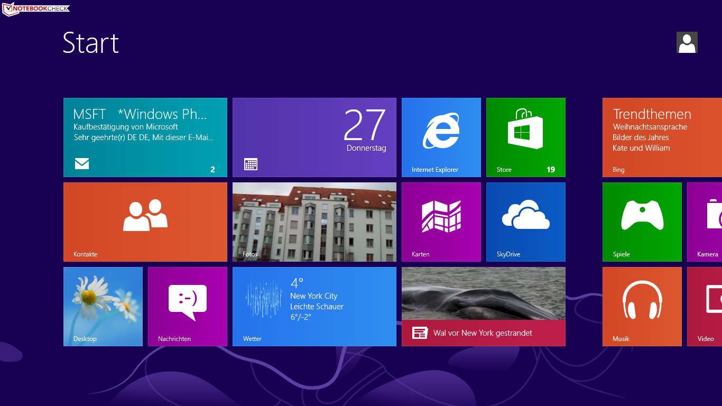The height and width of the screenshot is (406, 722).
Task: Open the Kamera tile
Action: [705, 222]
